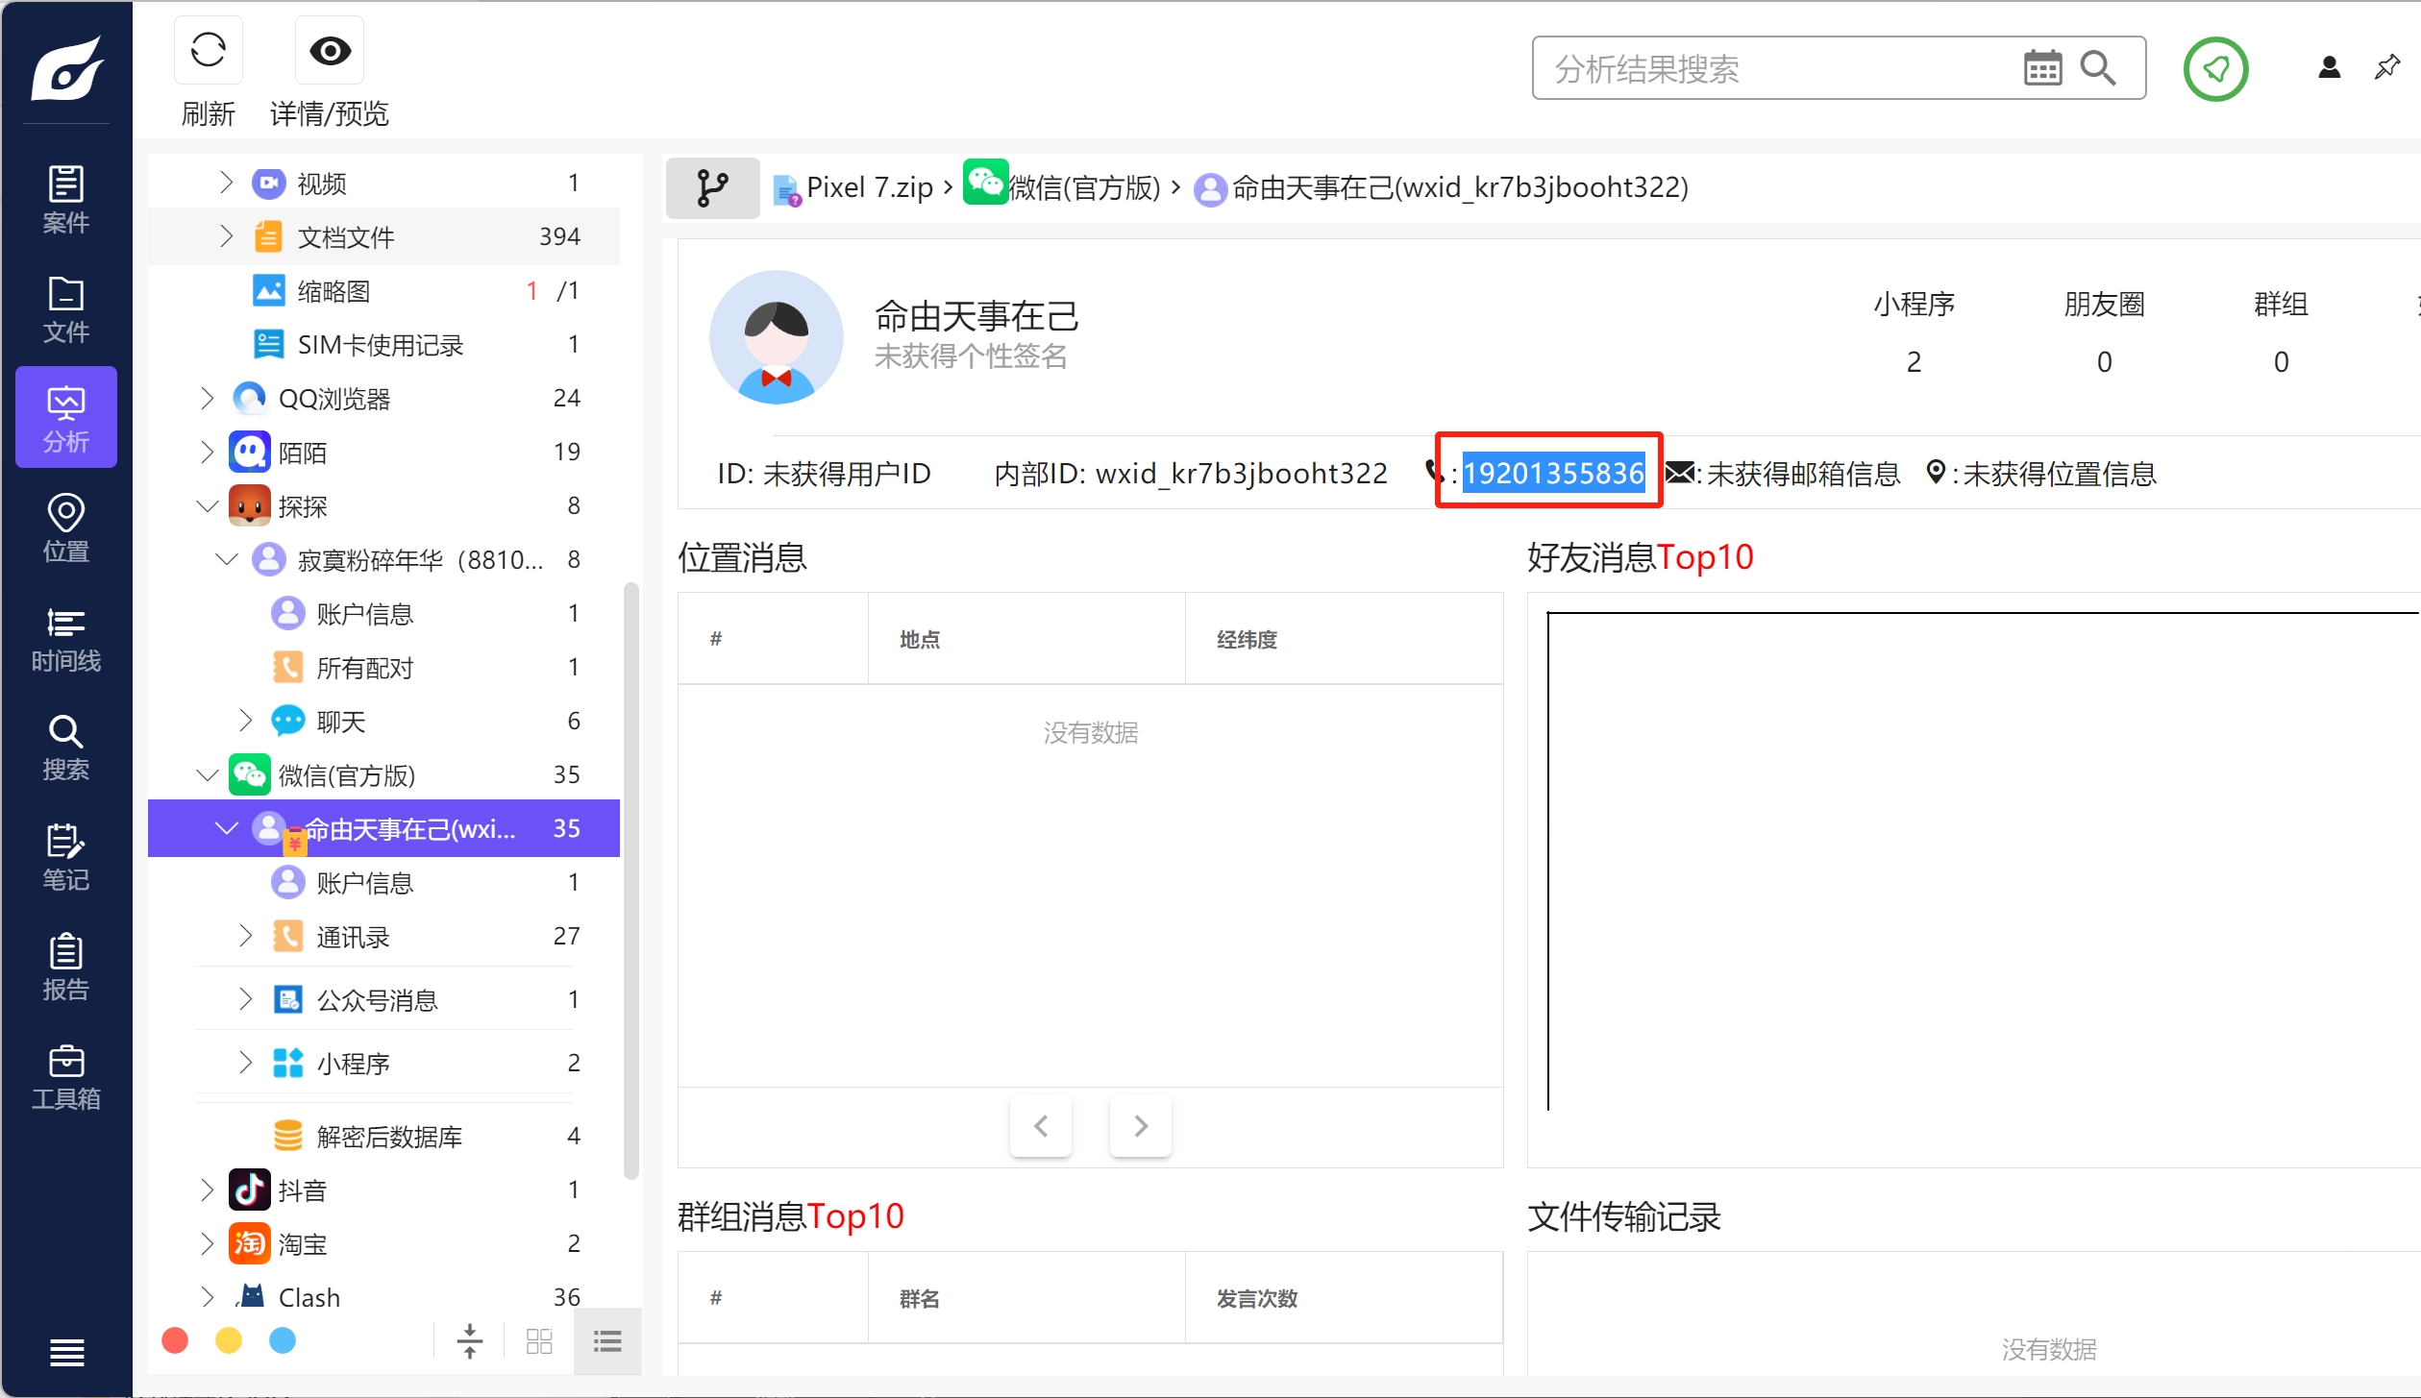The image size is (2421, 1398).
Task: Open the 报告 sidebar section
Action: click(x=65, y=967)
